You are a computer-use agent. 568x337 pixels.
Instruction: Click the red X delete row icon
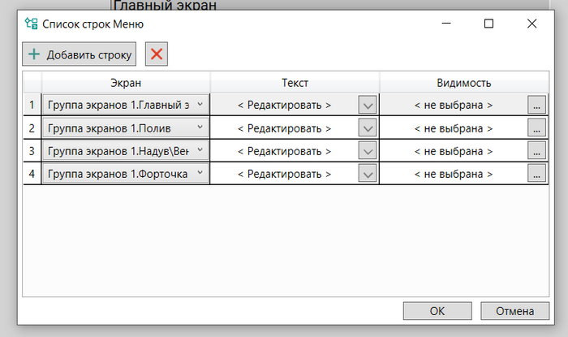pos(157,54)
